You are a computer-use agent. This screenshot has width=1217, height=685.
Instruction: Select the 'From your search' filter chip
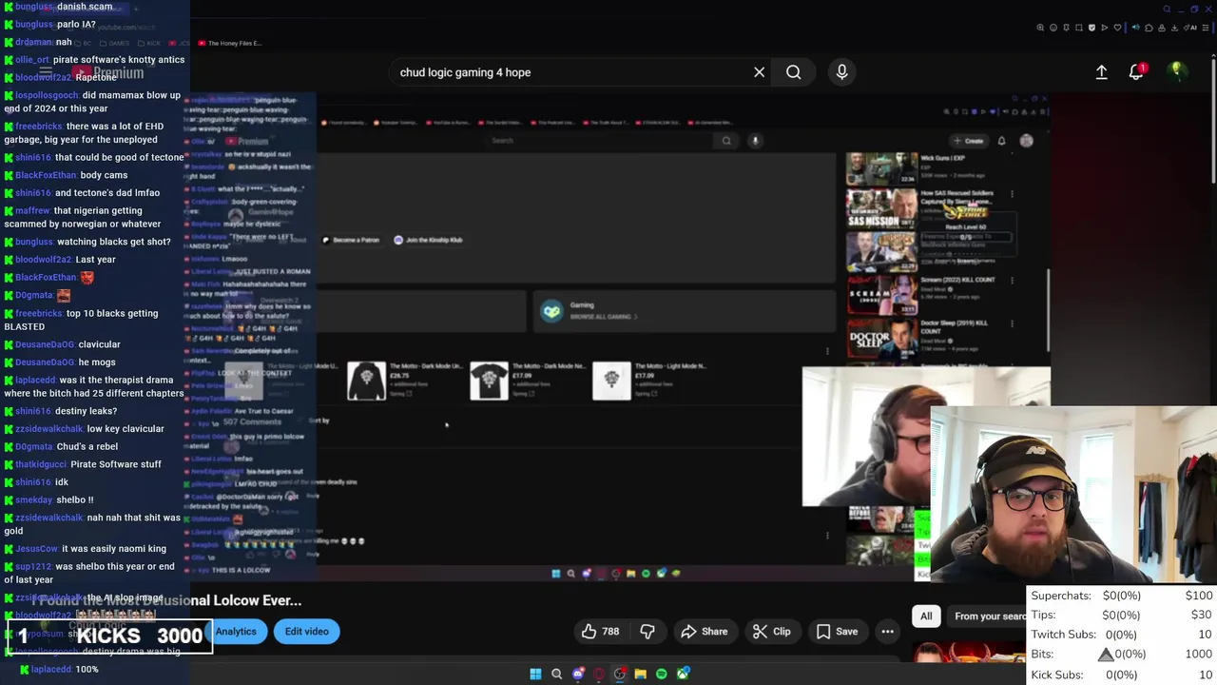pyautogui.click(x=989, y=616)
